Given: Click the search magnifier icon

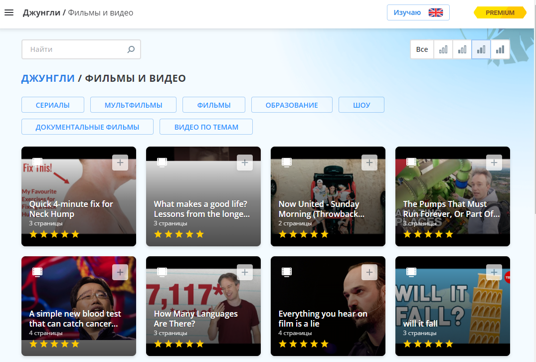Looking at the screenshot, I should point(131,49).
